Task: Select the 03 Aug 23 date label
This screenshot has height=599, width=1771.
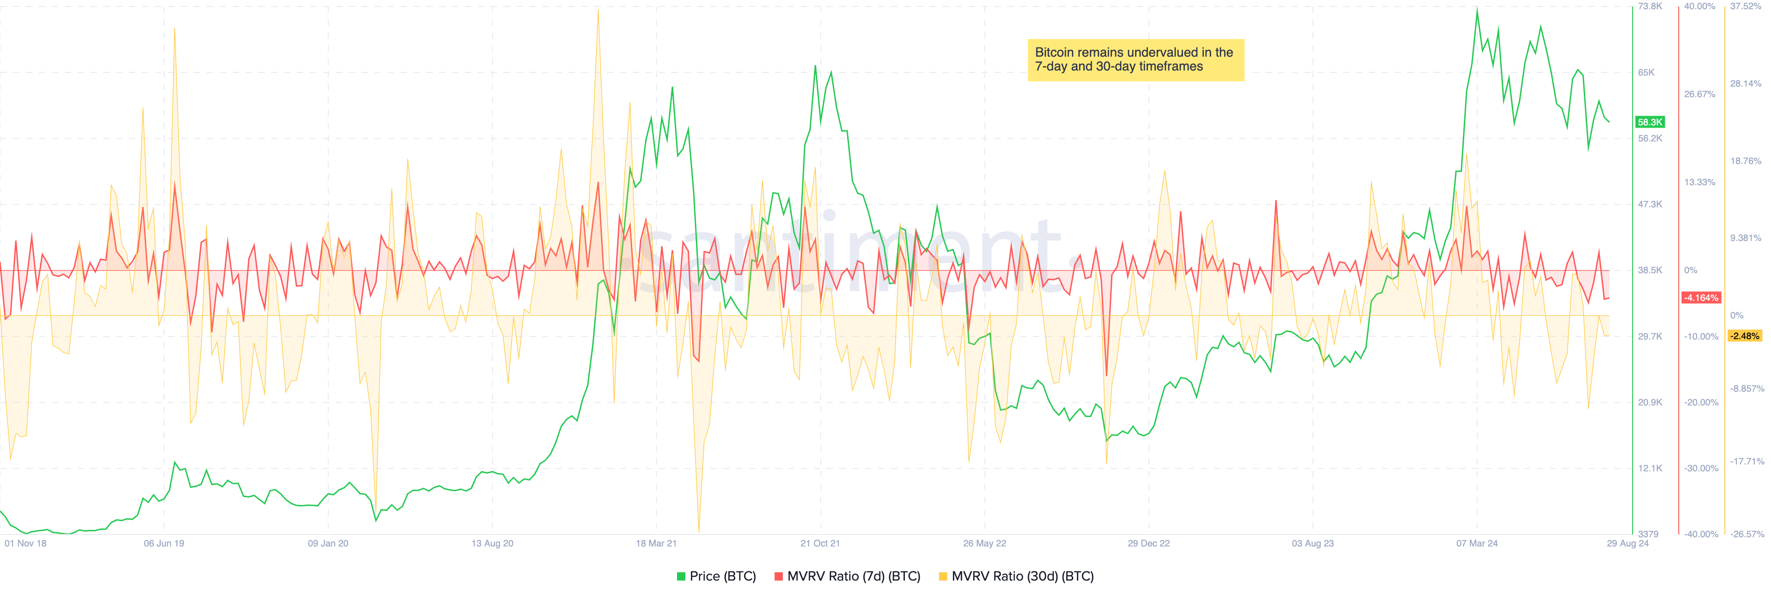Action: pyautogui.click(x=1313, y=543)
